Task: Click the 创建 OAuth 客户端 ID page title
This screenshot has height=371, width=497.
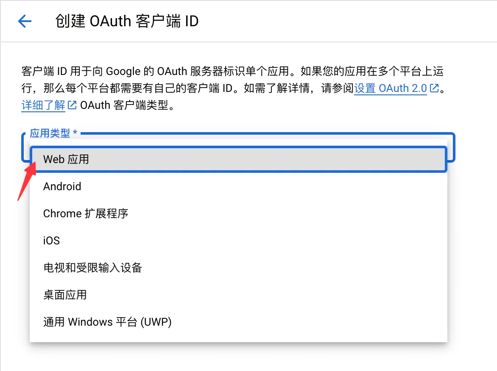Action: click(127, 21)
